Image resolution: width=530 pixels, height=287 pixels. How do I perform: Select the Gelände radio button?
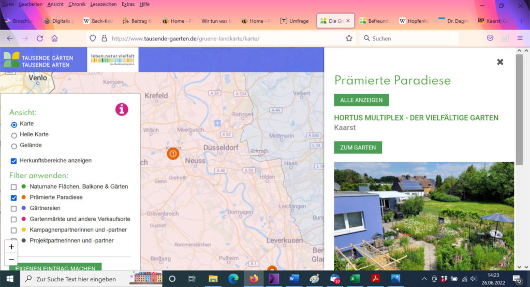14,146
